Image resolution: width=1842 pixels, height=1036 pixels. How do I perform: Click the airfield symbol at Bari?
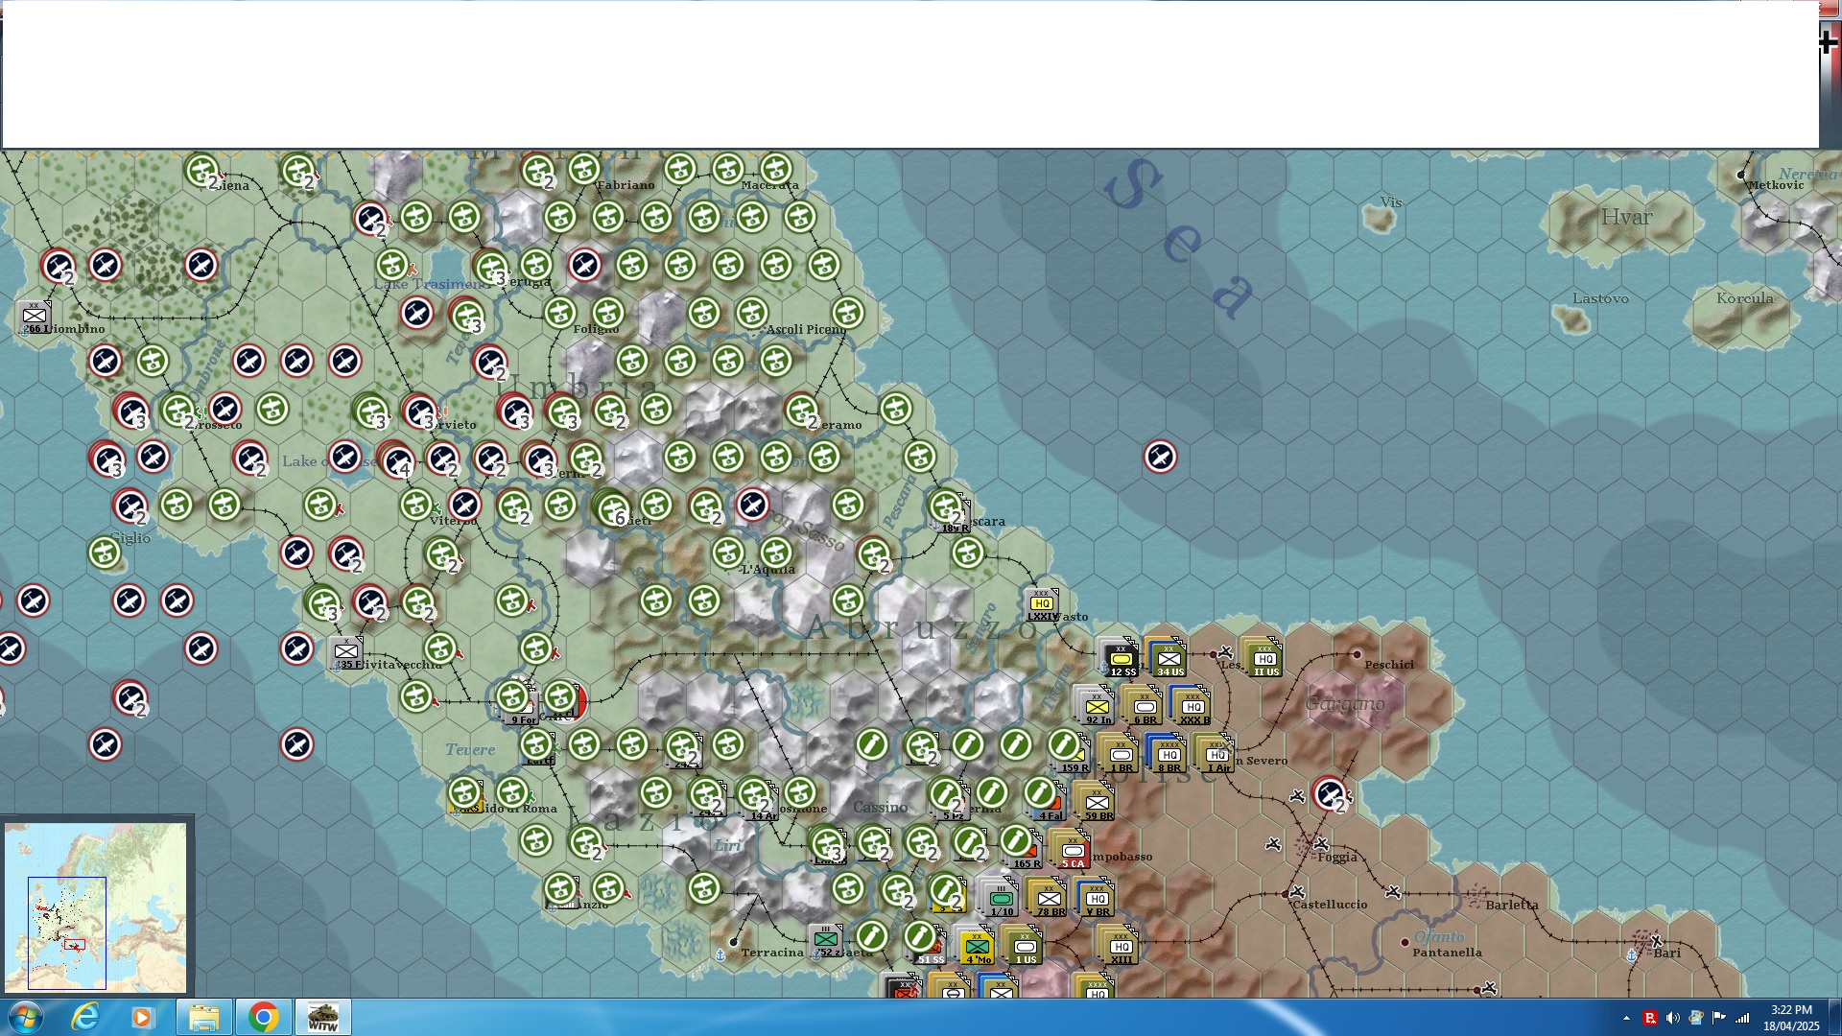pyautogui.click(x=1656, y=941)
